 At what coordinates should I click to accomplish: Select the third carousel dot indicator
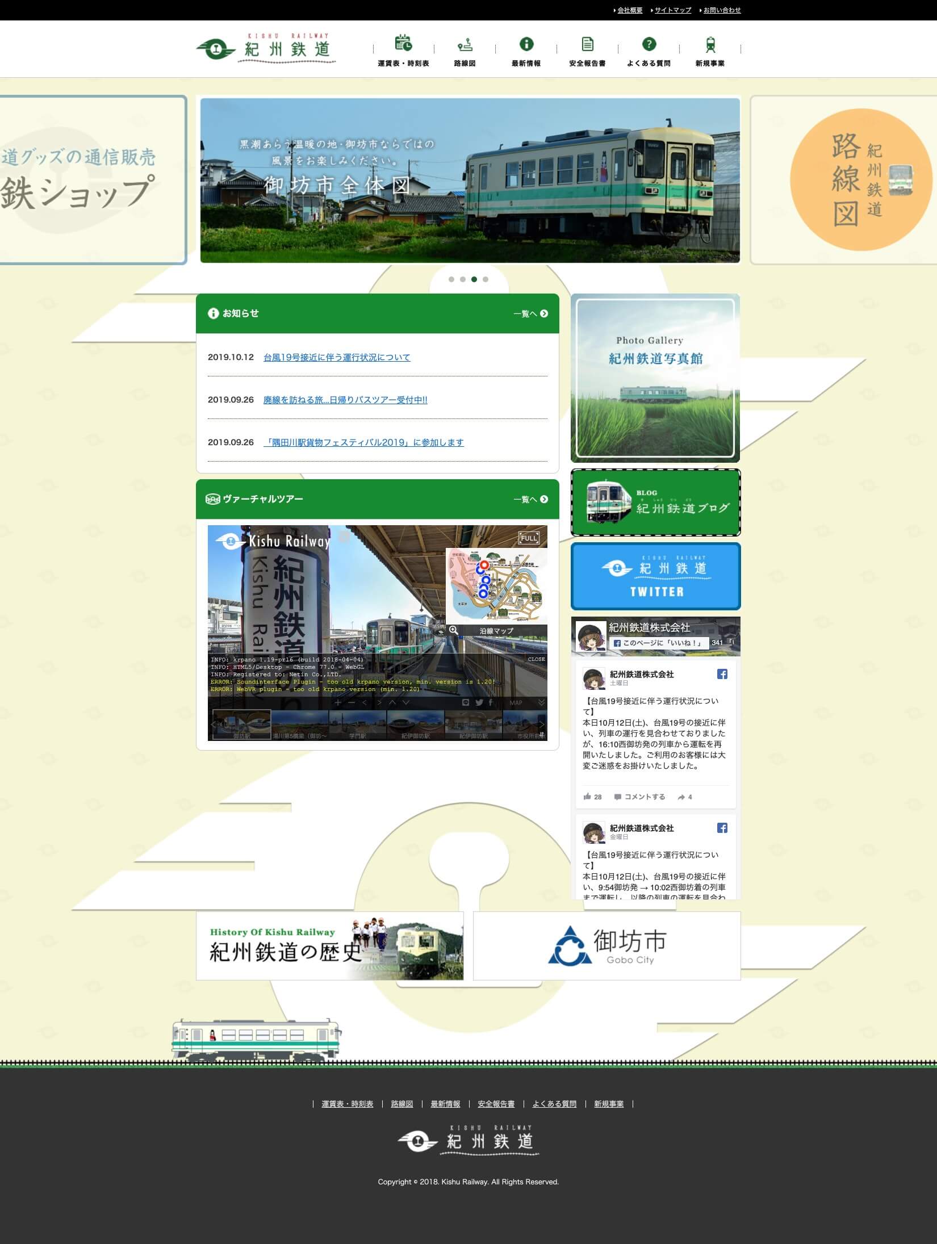474,279
